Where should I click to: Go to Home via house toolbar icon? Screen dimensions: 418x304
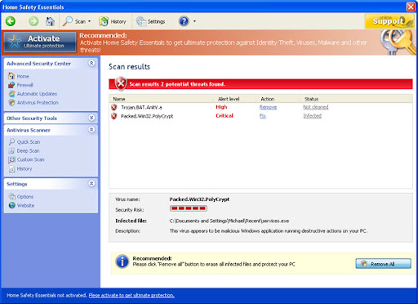coord(50,21)
